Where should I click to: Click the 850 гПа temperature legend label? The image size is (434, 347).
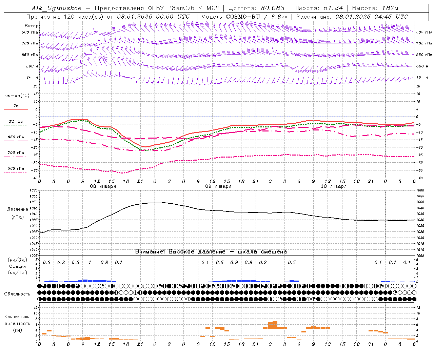coord(16,137)
